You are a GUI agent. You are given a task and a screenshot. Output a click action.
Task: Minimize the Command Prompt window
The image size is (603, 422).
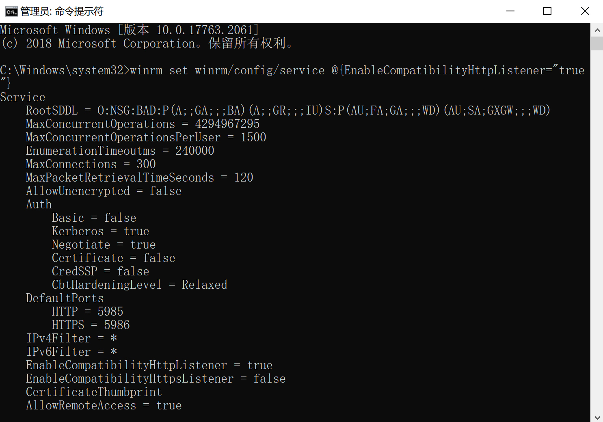pyautogui.click(x=510, y=11)
